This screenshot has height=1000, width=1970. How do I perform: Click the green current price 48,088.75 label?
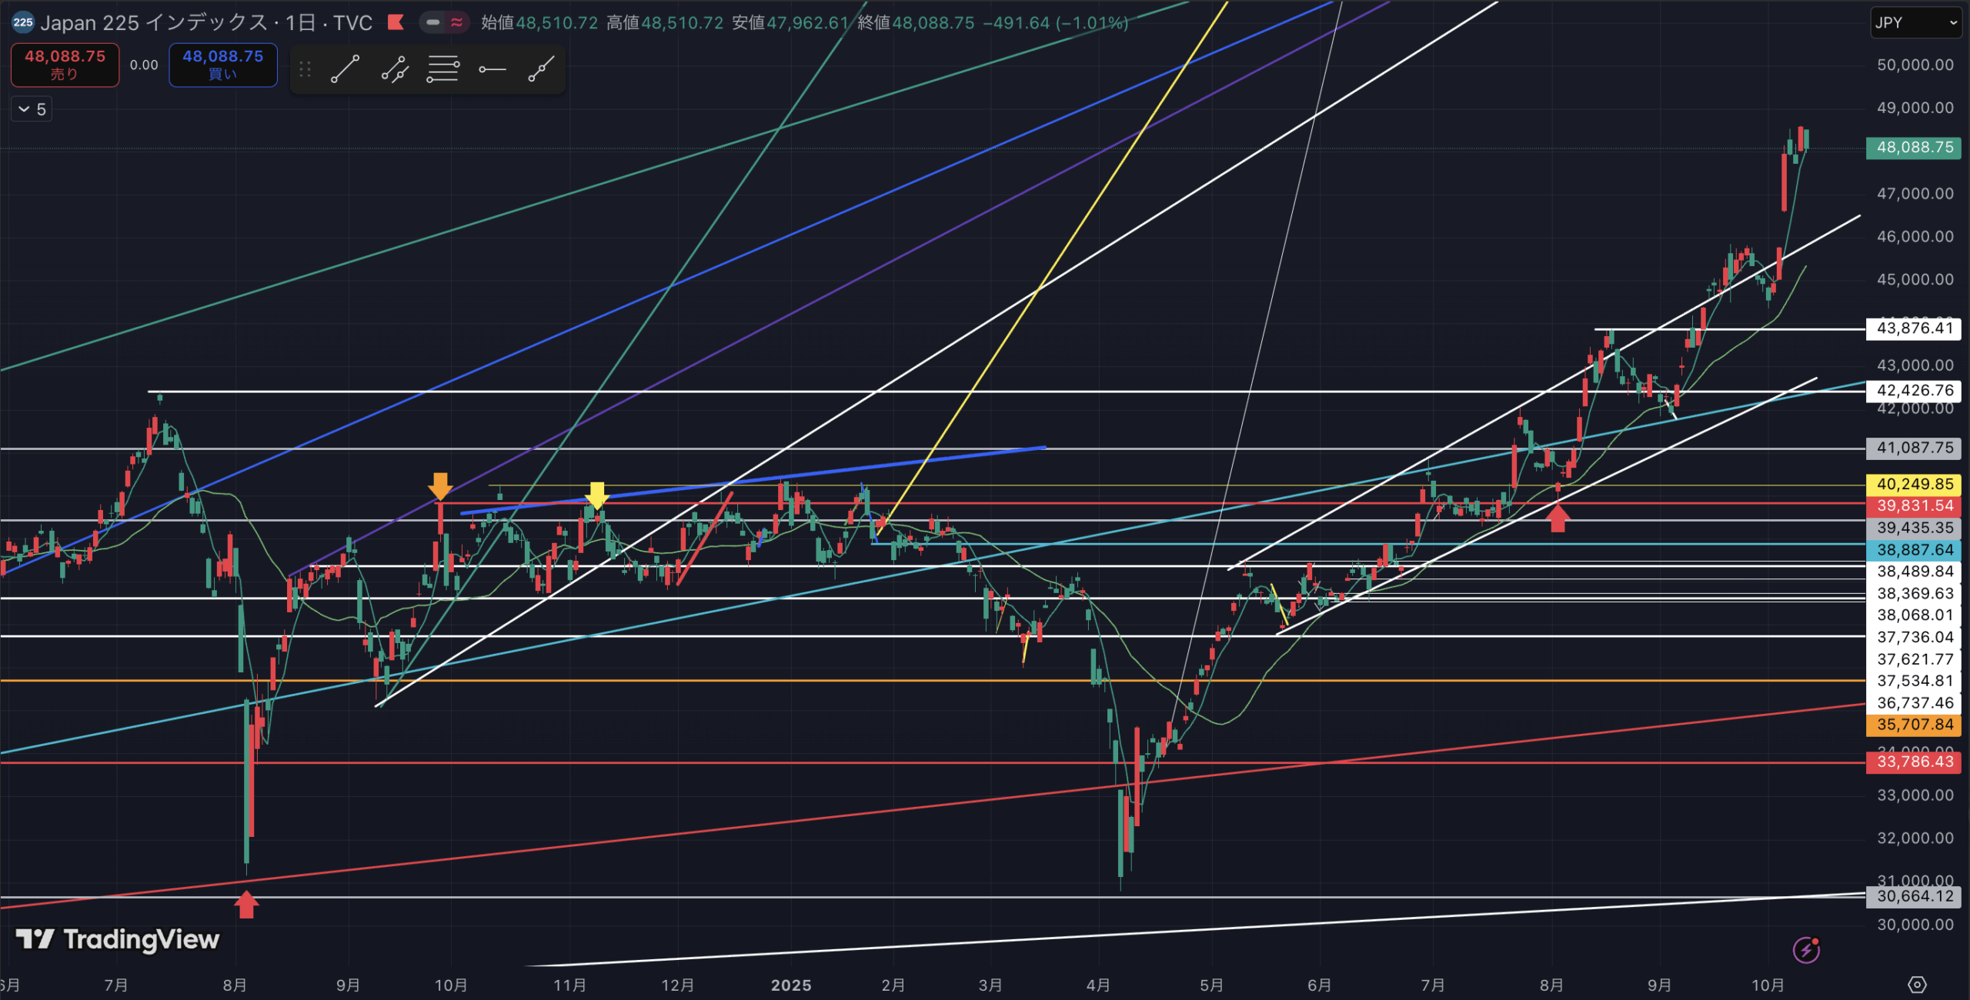pyautogui.click(x=1914, y=147)
